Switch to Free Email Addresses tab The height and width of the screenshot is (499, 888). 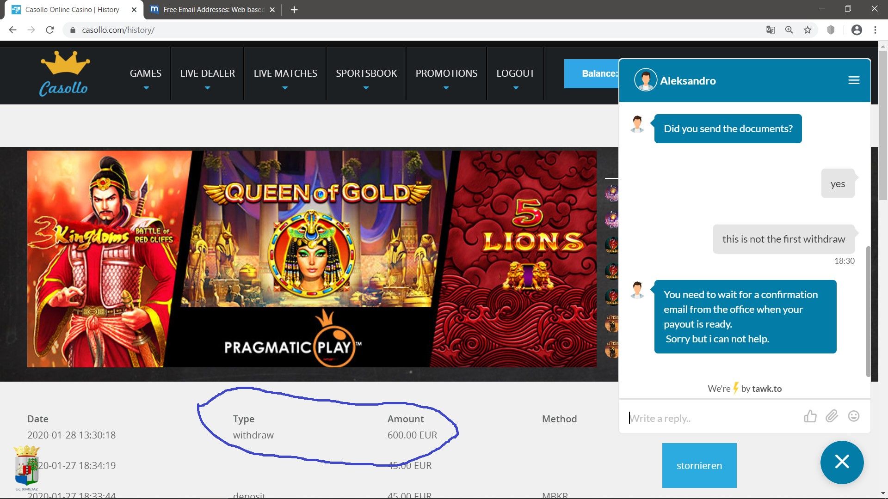pyautogui.click(x=213, y=10)
